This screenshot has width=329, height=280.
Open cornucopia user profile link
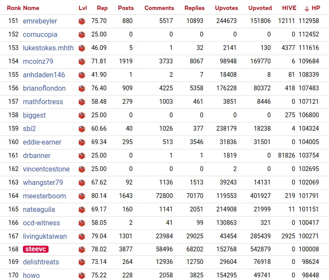40,34
